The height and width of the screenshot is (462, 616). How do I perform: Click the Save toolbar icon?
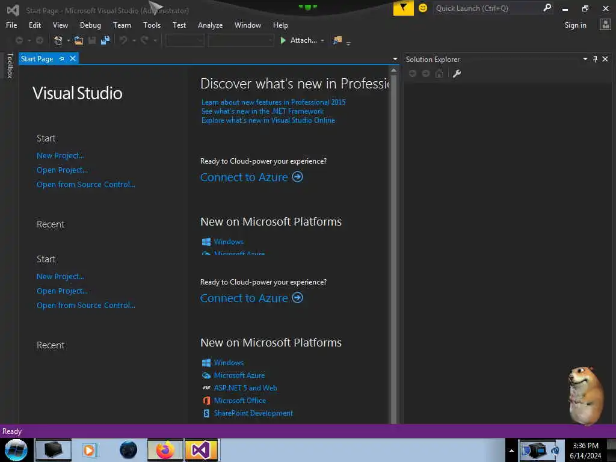[92, 40]
